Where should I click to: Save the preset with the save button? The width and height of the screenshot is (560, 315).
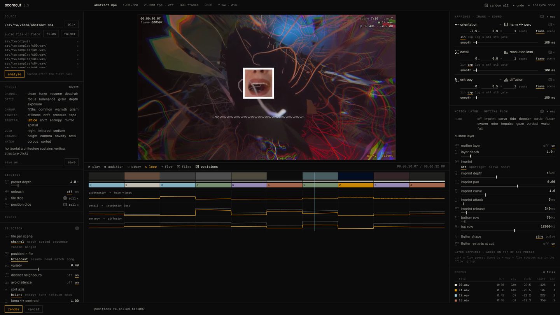[72, 162]
